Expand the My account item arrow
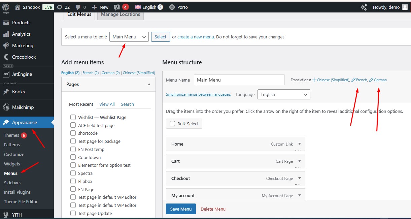The height and width of the screenshot is (219, 411). pos(299,195)
